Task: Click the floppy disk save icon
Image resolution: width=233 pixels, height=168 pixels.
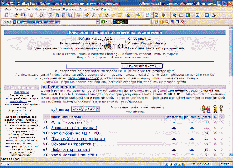Action: tap(23, 15)
